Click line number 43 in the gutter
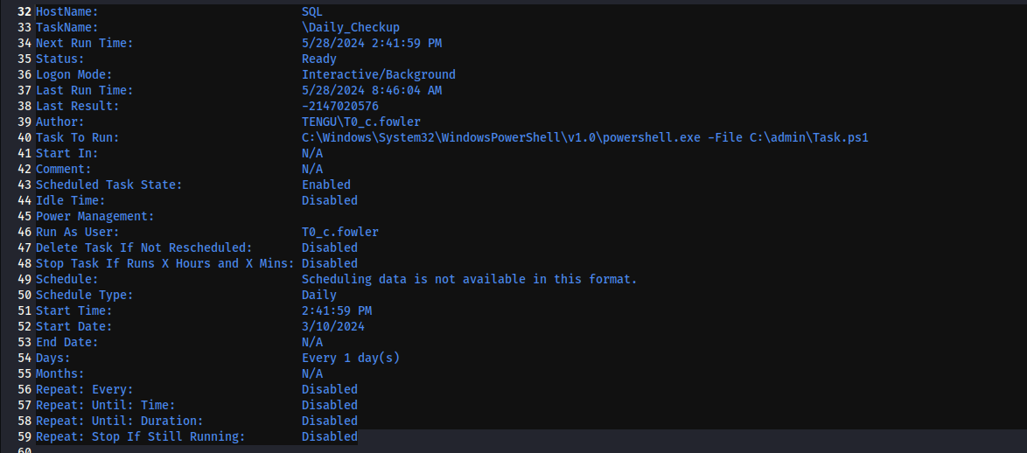 coord(24,185)
